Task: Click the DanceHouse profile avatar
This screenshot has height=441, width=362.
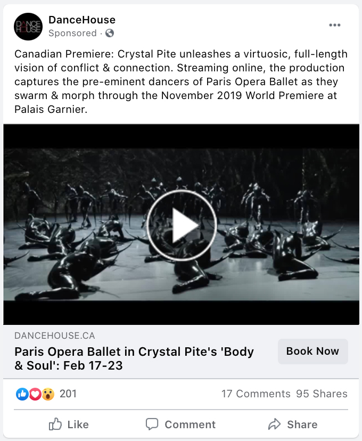Action: pyautogui.click(x=28, y=27)
